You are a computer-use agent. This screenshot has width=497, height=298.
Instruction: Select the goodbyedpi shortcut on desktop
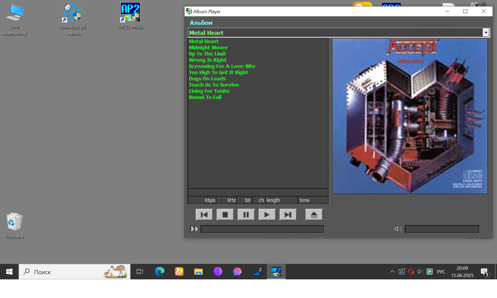[x=72, y=19]
